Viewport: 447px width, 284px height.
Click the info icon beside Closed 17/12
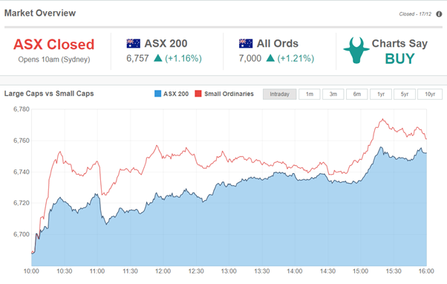tap(439, 14)
